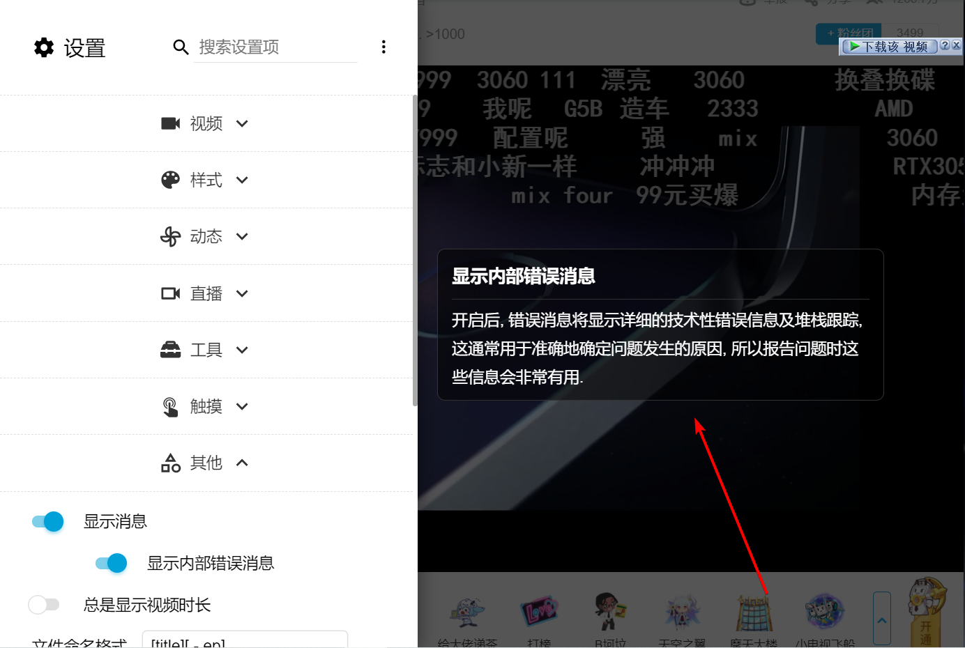
Task: Click the search magnifier icon
Action: (x=181, y=47)
